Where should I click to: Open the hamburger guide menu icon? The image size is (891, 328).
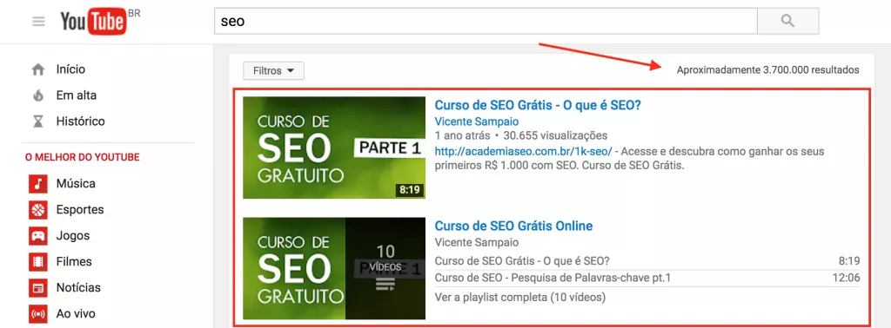(38, 22)
